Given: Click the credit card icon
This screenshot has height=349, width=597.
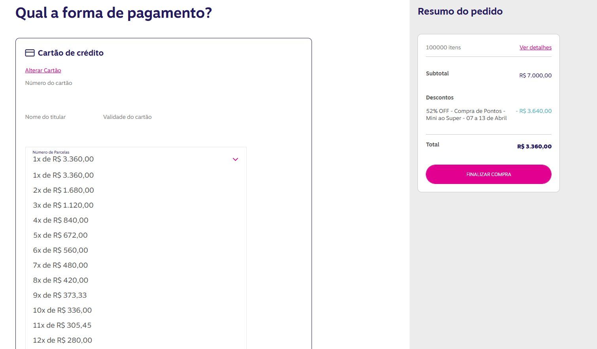Looking at the screenshot, I should pyautogui.click(x=30, y=53).
